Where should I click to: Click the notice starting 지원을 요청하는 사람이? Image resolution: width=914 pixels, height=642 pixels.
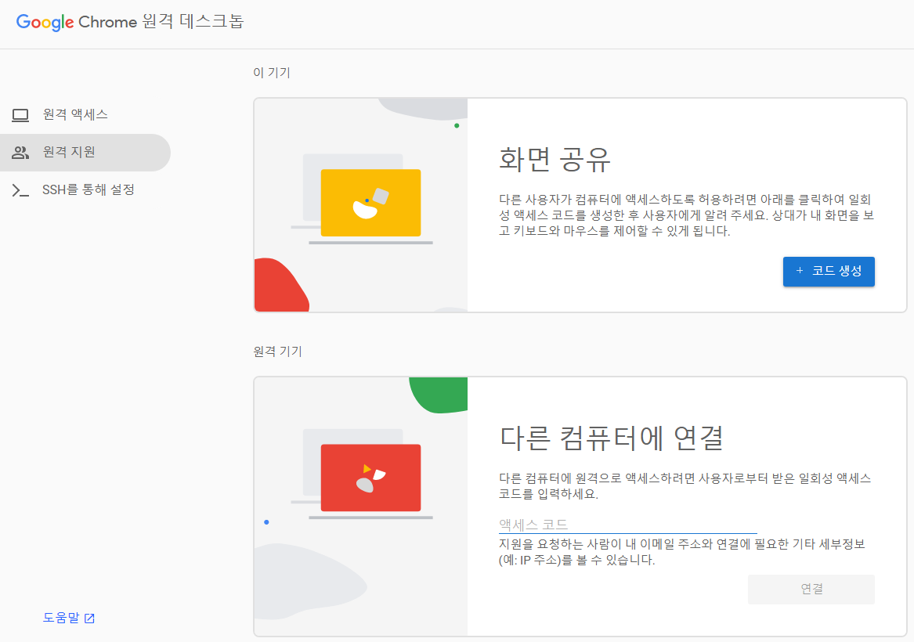pyautogui.click(x=682, y=552)
